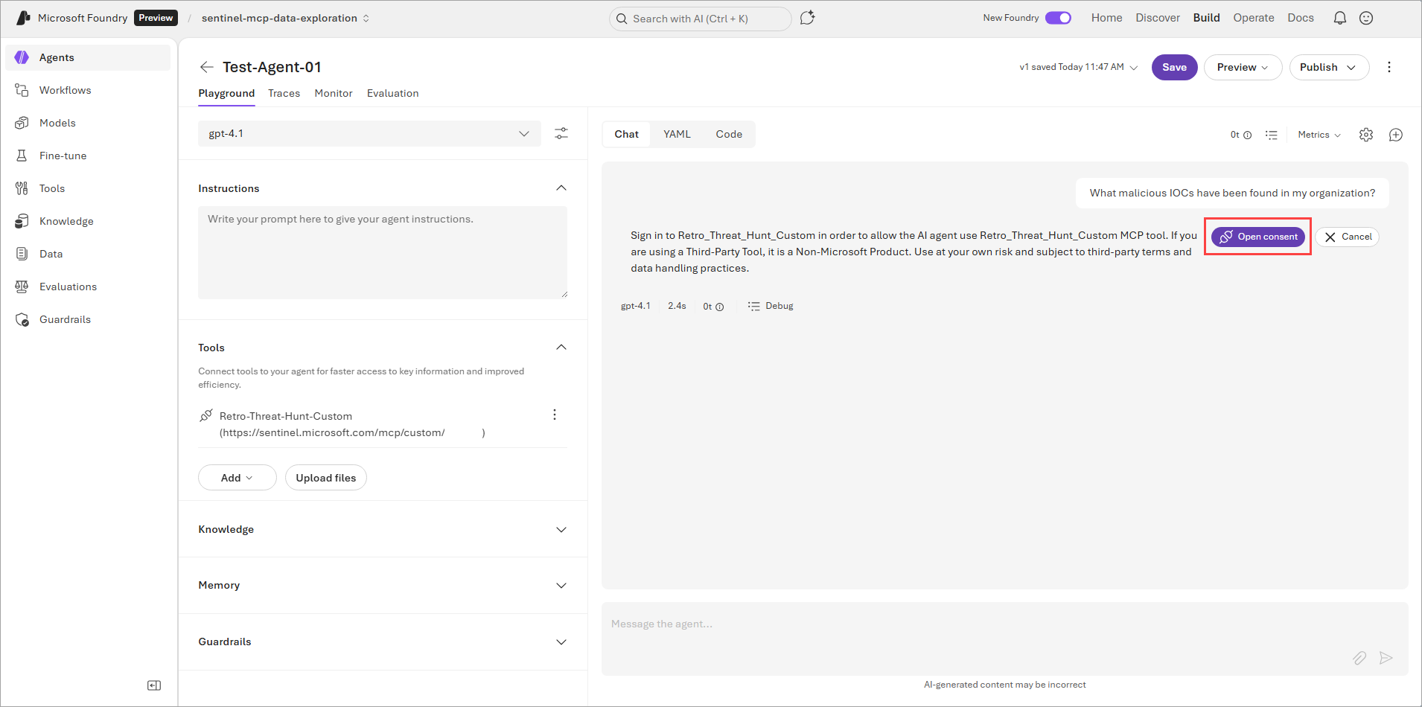Switch project using sentinel-mcp-data-exploration selector

(286, 18)
